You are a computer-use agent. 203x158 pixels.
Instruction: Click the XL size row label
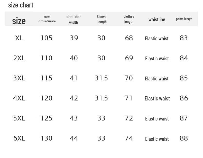click(x=19, y=38)
